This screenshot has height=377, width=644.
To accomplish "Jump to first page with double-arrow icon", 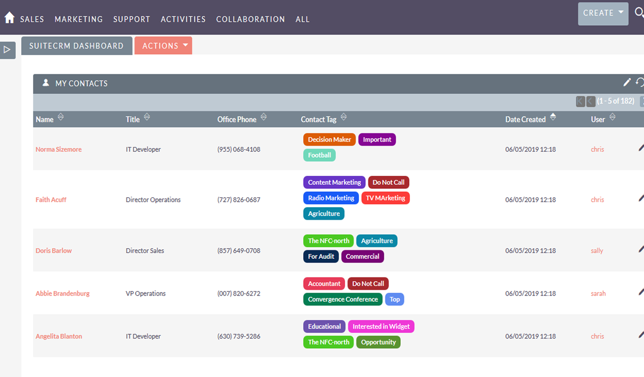I will click(x=580, y=101).
